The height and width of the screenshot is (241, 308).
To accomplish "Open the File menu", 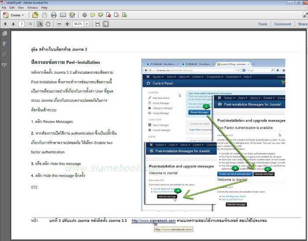I will (4, 7).
